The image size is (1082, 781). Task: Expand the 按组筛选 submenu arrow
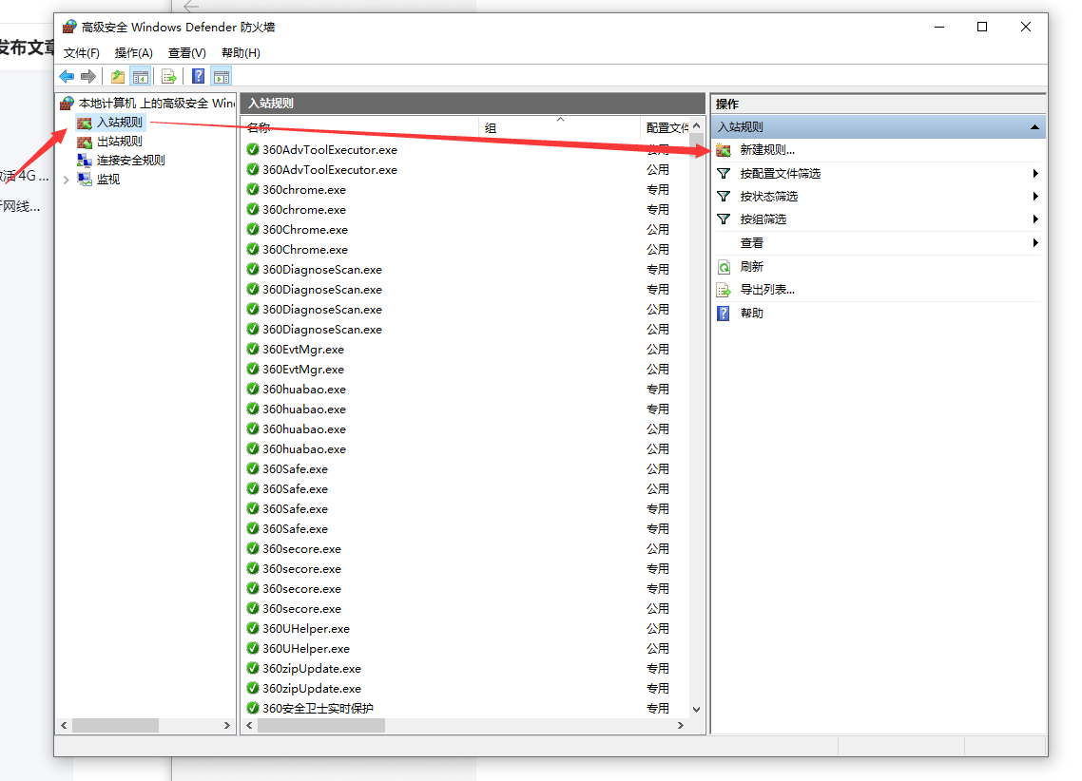pos(1035,219)
